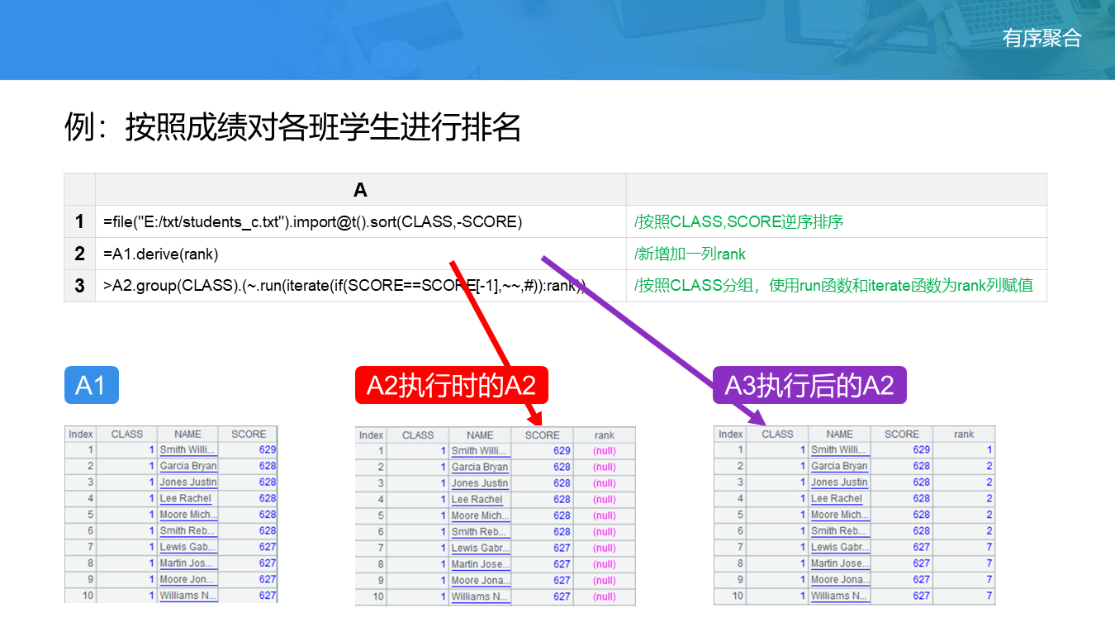The height and width of the screenshot is (627, 1115).
Task: Click comment 新增加一列rank
Action: point(690,254)
